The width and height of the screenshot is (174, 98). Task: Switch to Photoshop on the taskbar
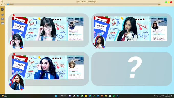pyautogui.click(x=118, y=96)
